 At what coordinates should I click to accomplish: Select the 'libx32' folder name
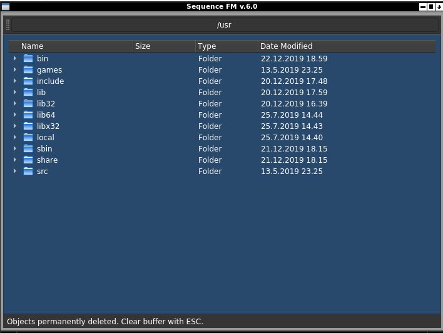tap(48, 126)
